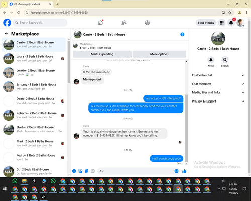Open Mari 2 Beds 2 Baths conversation
Screen dimensions: 251x201
tap(34, 143)
